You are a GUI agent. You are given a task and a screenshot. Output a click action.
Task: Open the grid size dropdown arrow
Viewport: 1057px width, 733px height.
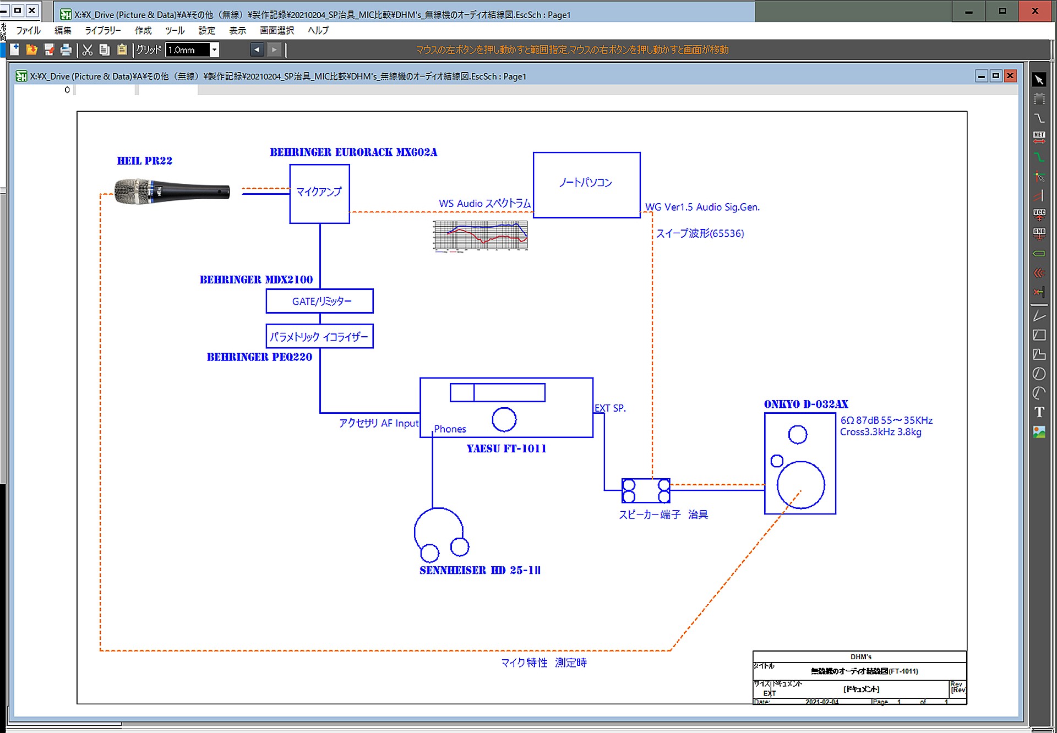(x=215, y=50)
